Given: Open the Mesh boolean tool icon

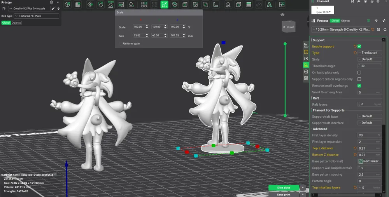Looking at the screenshot, I should 205,4.
